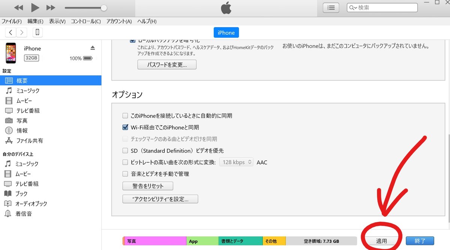
Task: Enable ビットレートの高い曲を次の形式に変換
Action: (x=125, y=162)
